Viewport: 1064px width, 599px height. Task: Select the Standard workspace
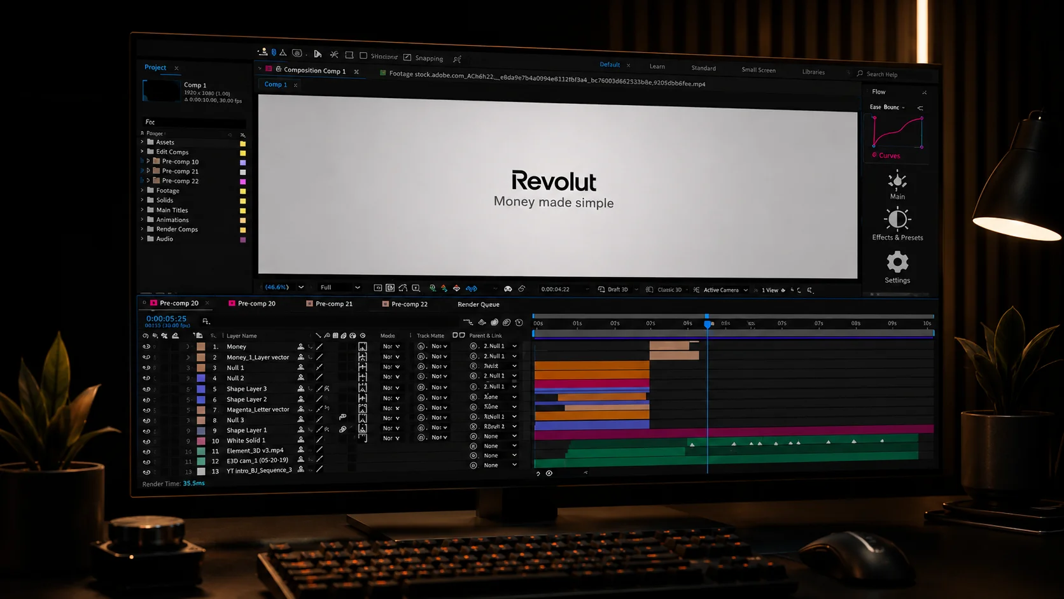point(703,68)
